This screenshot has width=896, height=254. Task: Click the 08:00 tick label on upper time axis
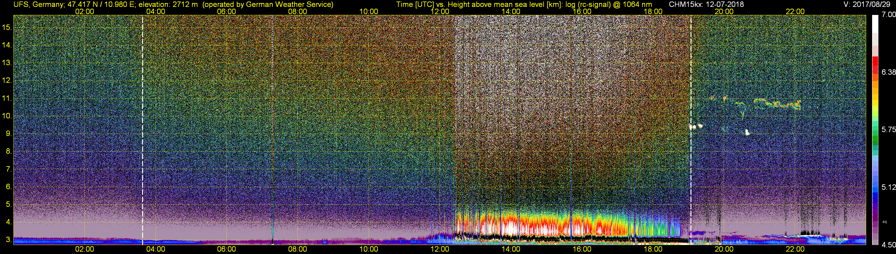click(298, 11)
